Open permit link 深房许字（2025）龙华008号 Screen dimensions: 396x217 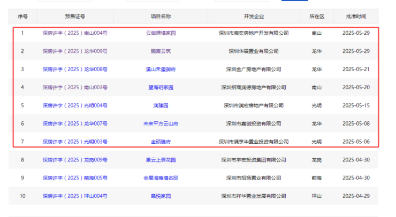coord(75,69)
